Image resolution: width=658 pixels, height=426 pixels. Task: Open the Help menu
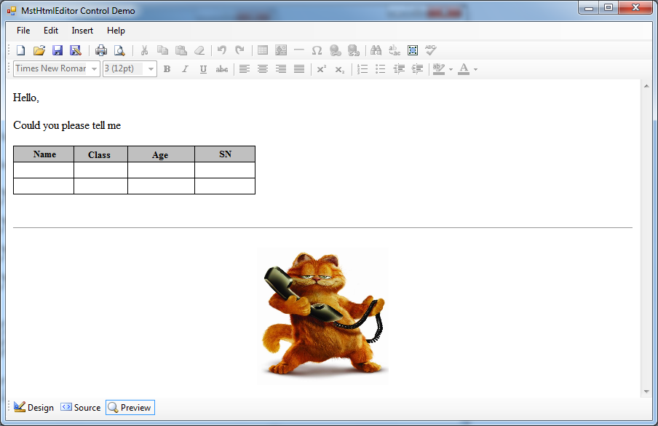(x=116, y=31)
